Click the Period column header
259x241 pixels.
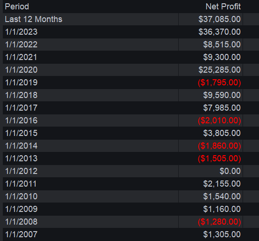click(x=17, y=7)
